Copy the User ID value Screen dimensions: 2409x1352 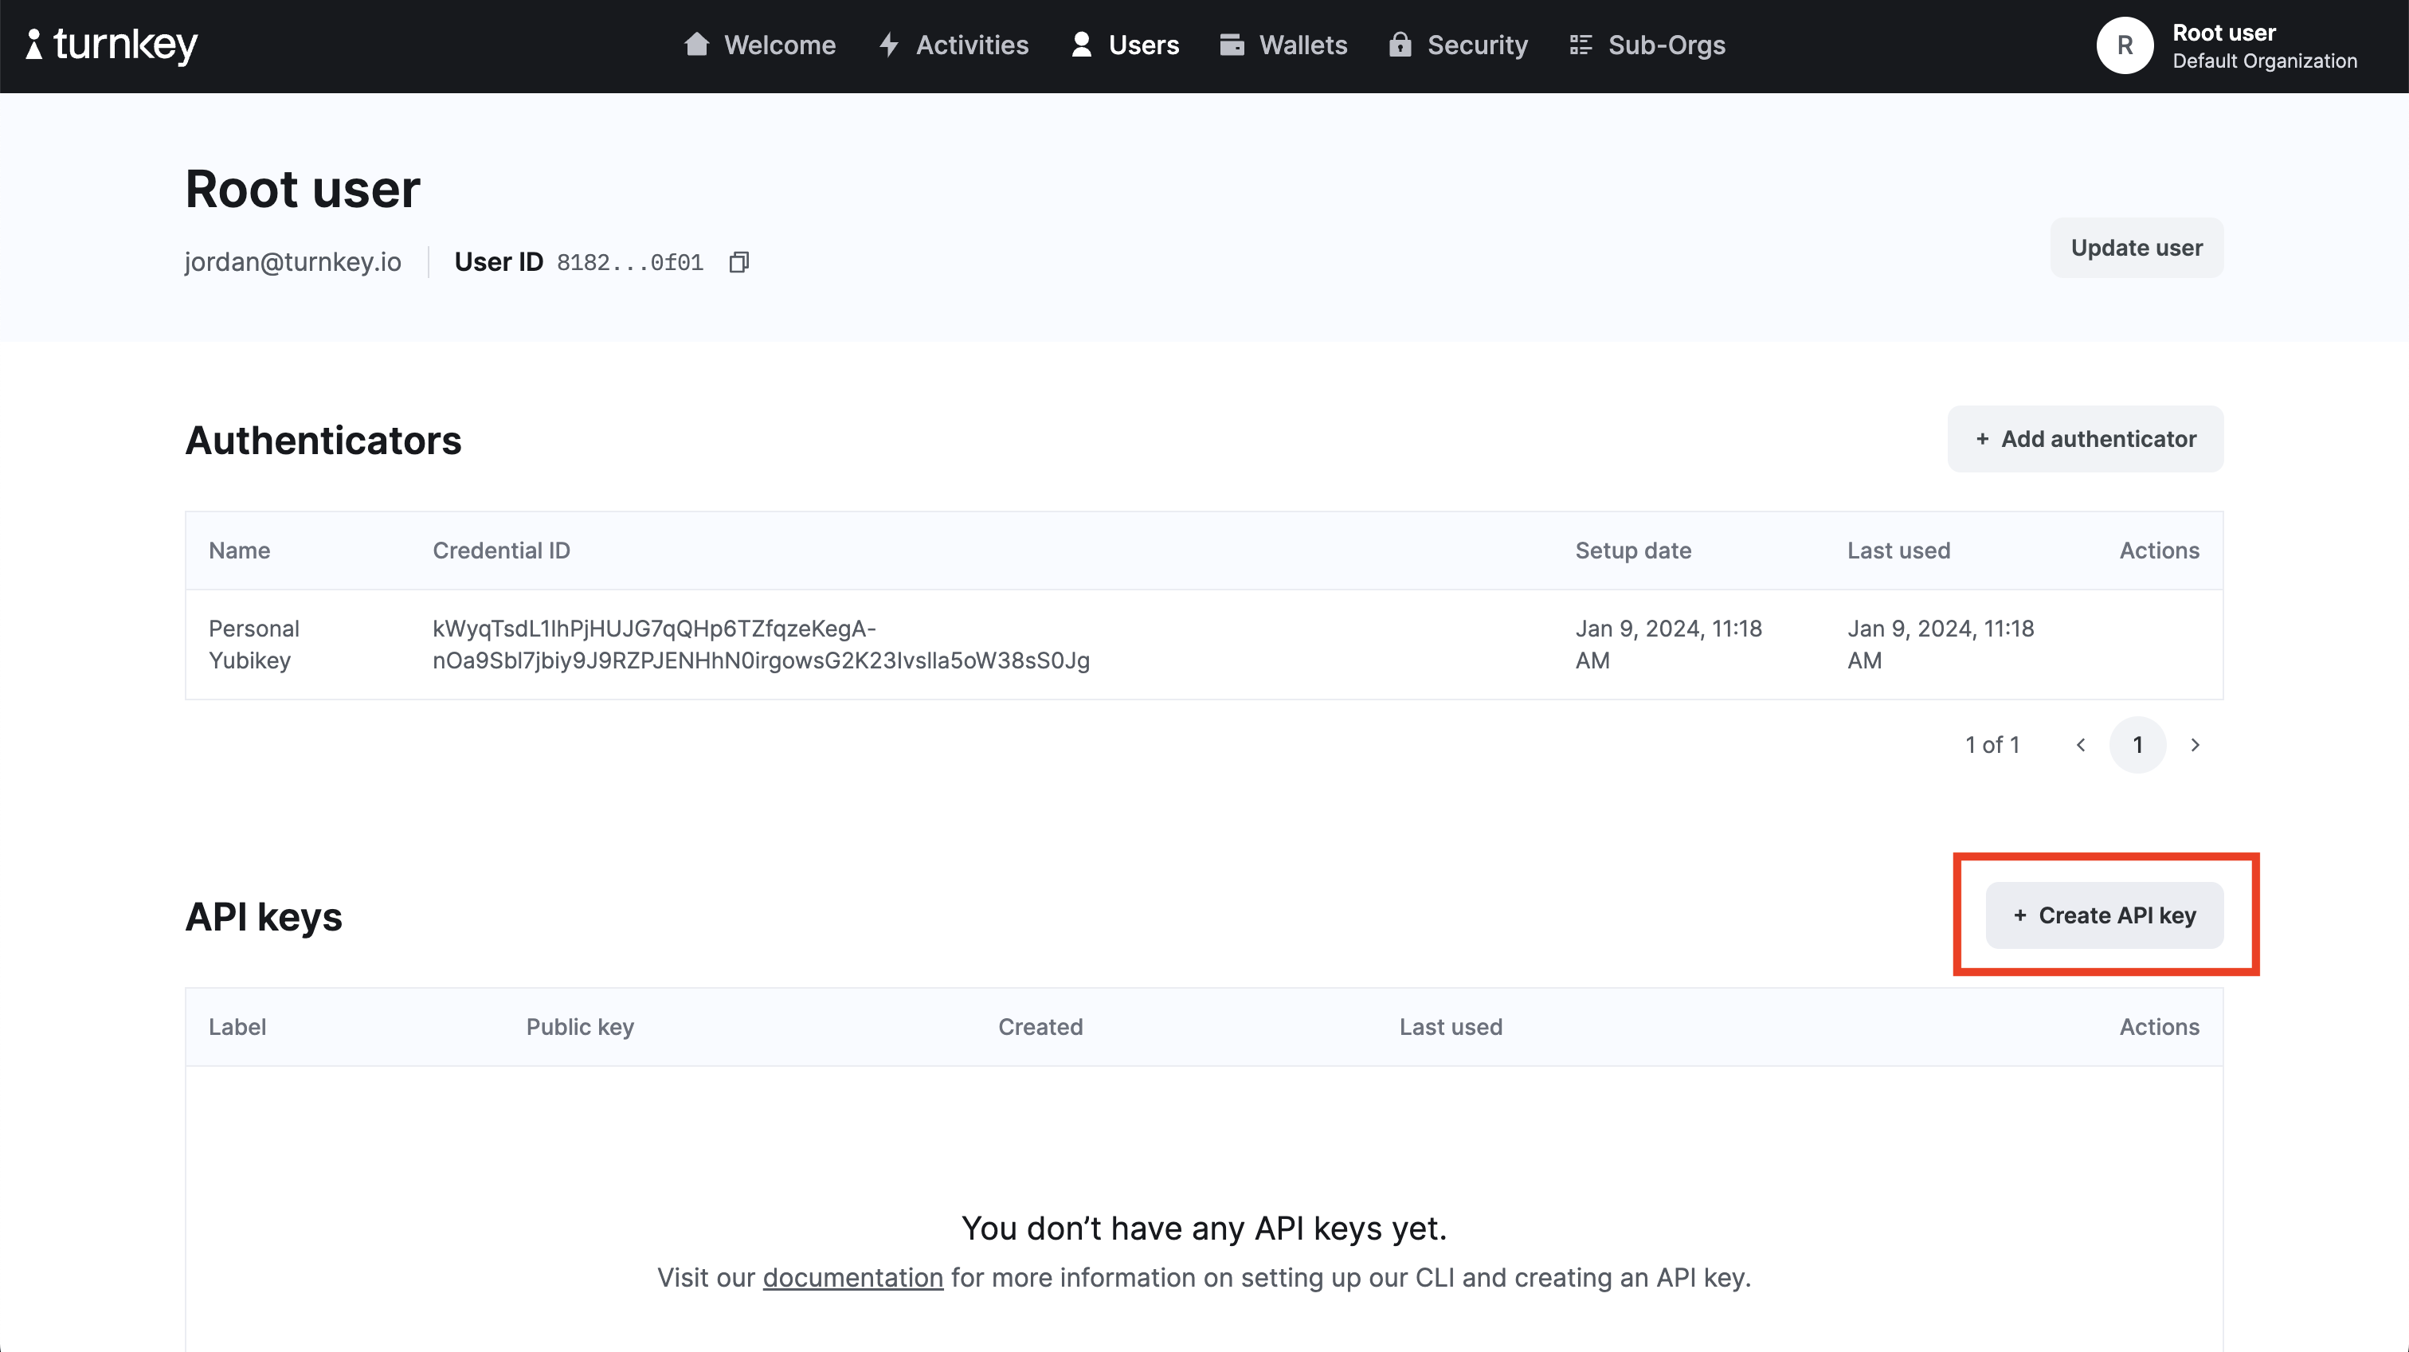(x=743, y=261)
